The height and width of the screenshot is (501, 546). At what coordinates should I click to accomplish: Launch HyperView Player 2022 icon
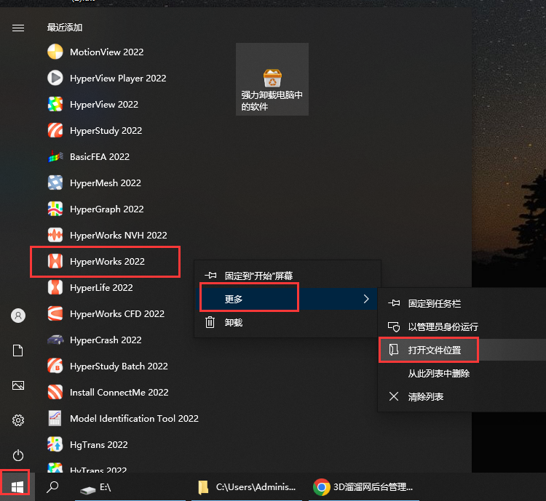(55, 78)
